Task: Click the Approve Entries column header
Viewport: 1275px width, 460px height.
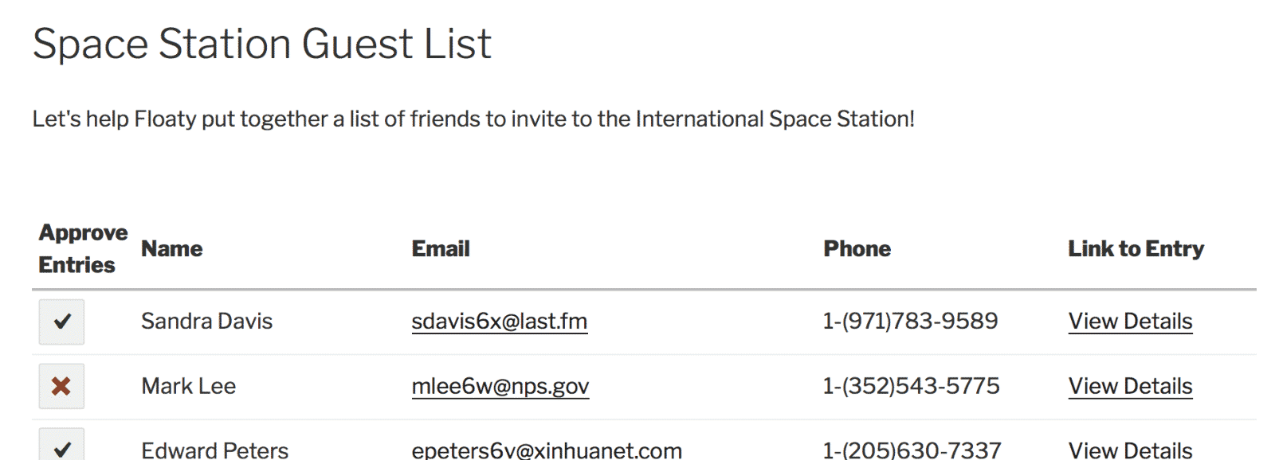Action: tap(83, 248)
